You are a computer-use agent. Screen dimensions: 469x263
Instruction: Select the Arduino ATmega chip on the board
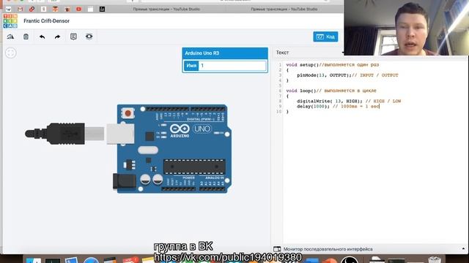[194, 167]
